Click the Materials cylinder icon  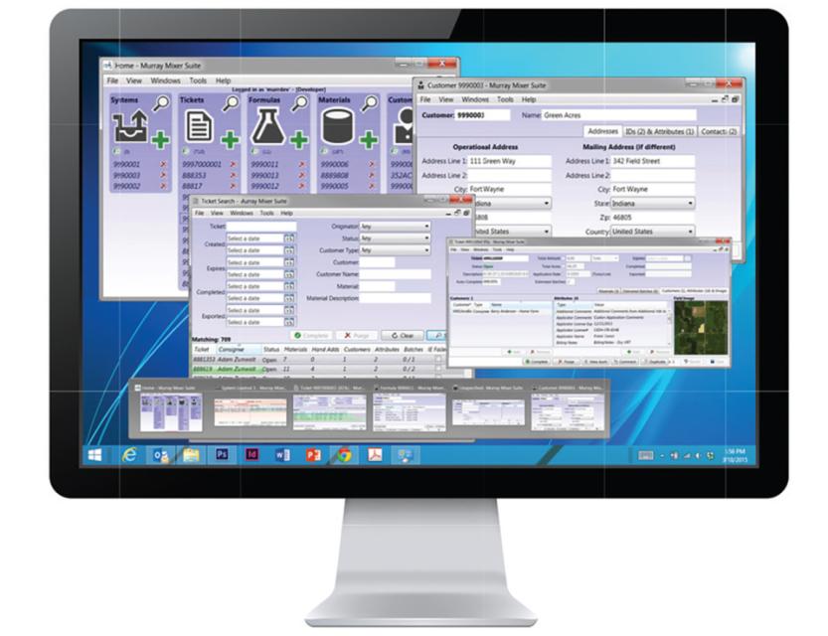[x=337, y=126]
